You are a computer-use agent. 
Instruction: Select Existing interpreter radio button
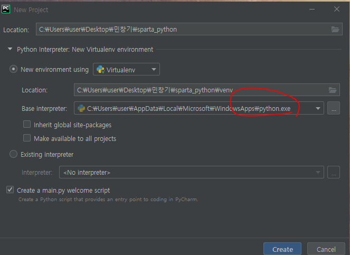(13, 154)
